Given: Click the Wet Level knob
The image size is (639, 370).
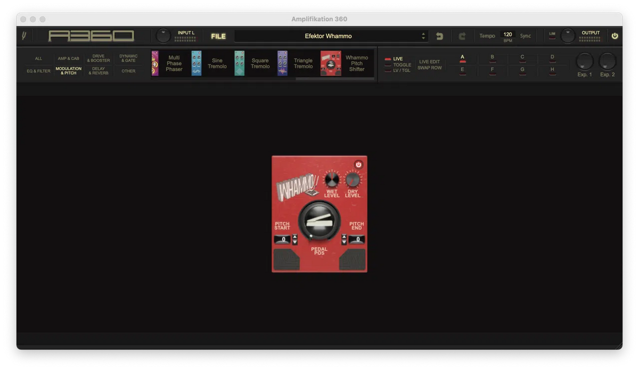Looking at the screenshot, I should click(332, 179).
